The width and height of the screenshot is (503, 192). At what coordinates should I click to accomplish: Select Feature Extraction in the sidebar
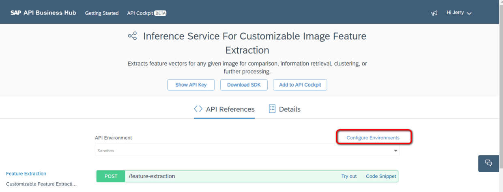tap(26, 173)
